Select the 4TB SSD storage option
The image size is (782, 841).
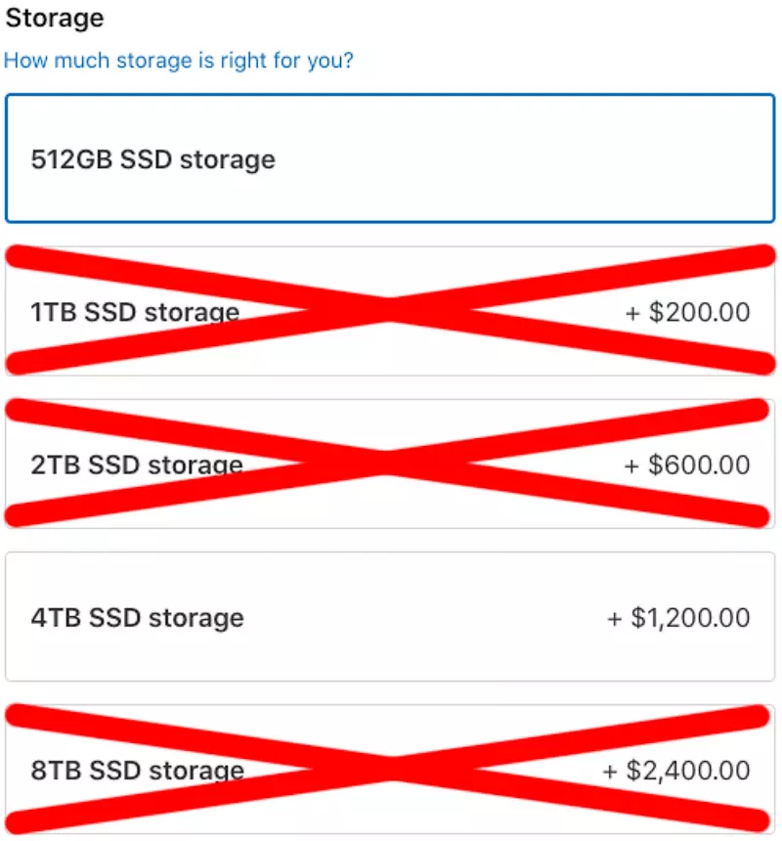point(390,617)
